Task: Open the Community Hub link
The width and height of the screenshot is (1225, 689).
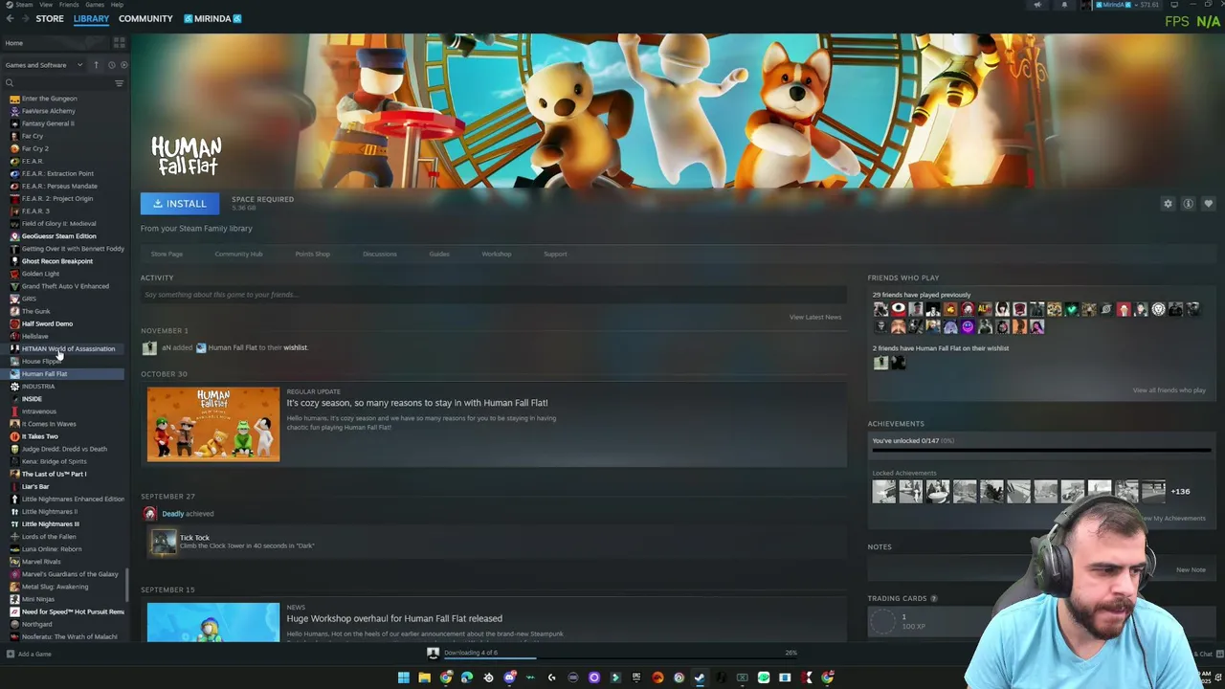Action: click(x=238, y=254)
